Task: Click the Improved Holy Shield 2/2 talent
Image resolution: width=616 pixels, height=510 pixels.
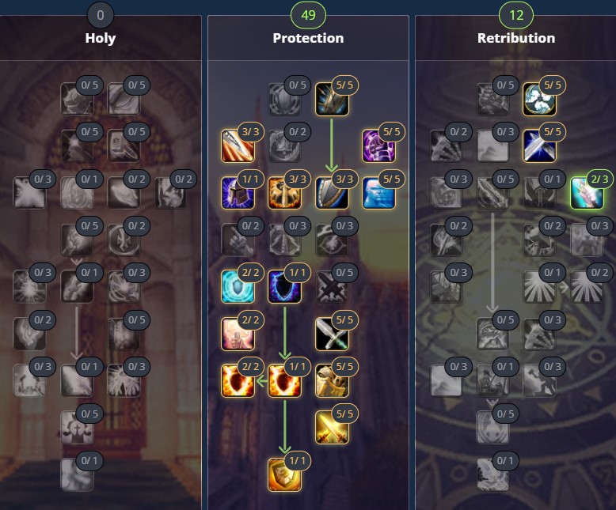Action: [x=238, y=380]
